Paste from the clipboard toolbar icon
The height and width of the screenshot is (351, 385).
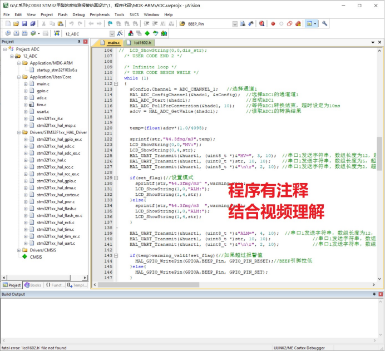coord(61,23)
